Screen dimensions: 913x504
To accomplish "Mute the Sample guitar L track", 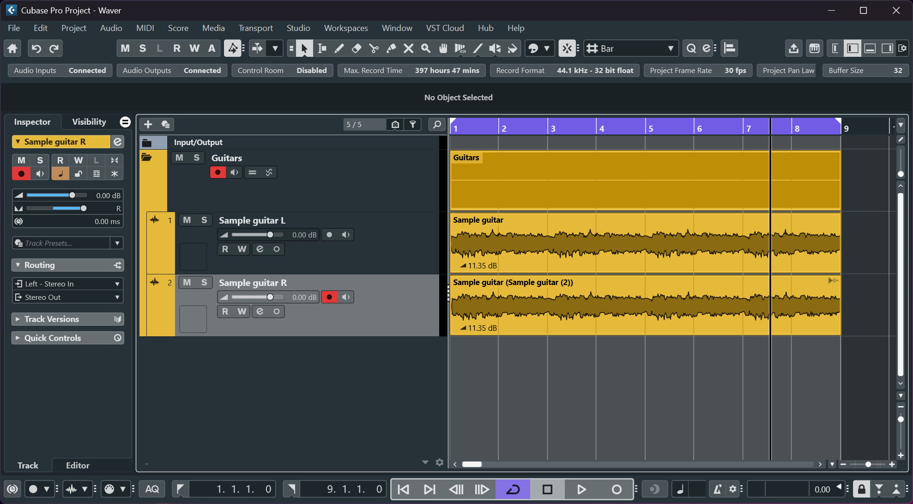I will (x=187, y=220).
